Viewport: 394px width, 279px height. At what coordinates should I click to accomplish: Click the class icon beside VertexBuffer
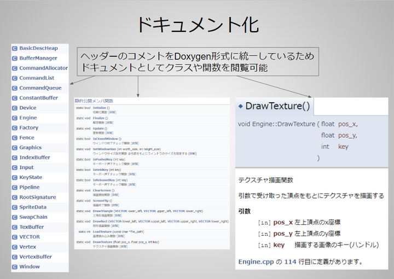pyautogui.click(x=15, y=257)
